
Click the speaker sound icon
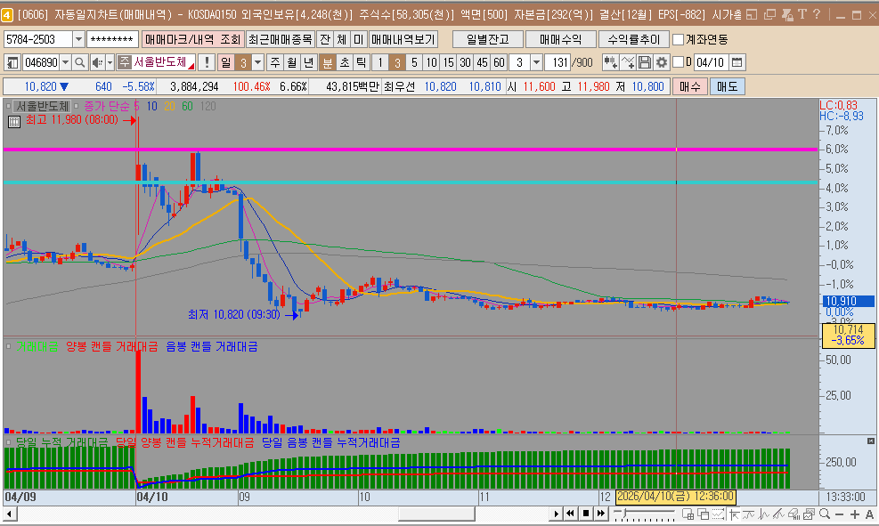(x=97, y=62)
